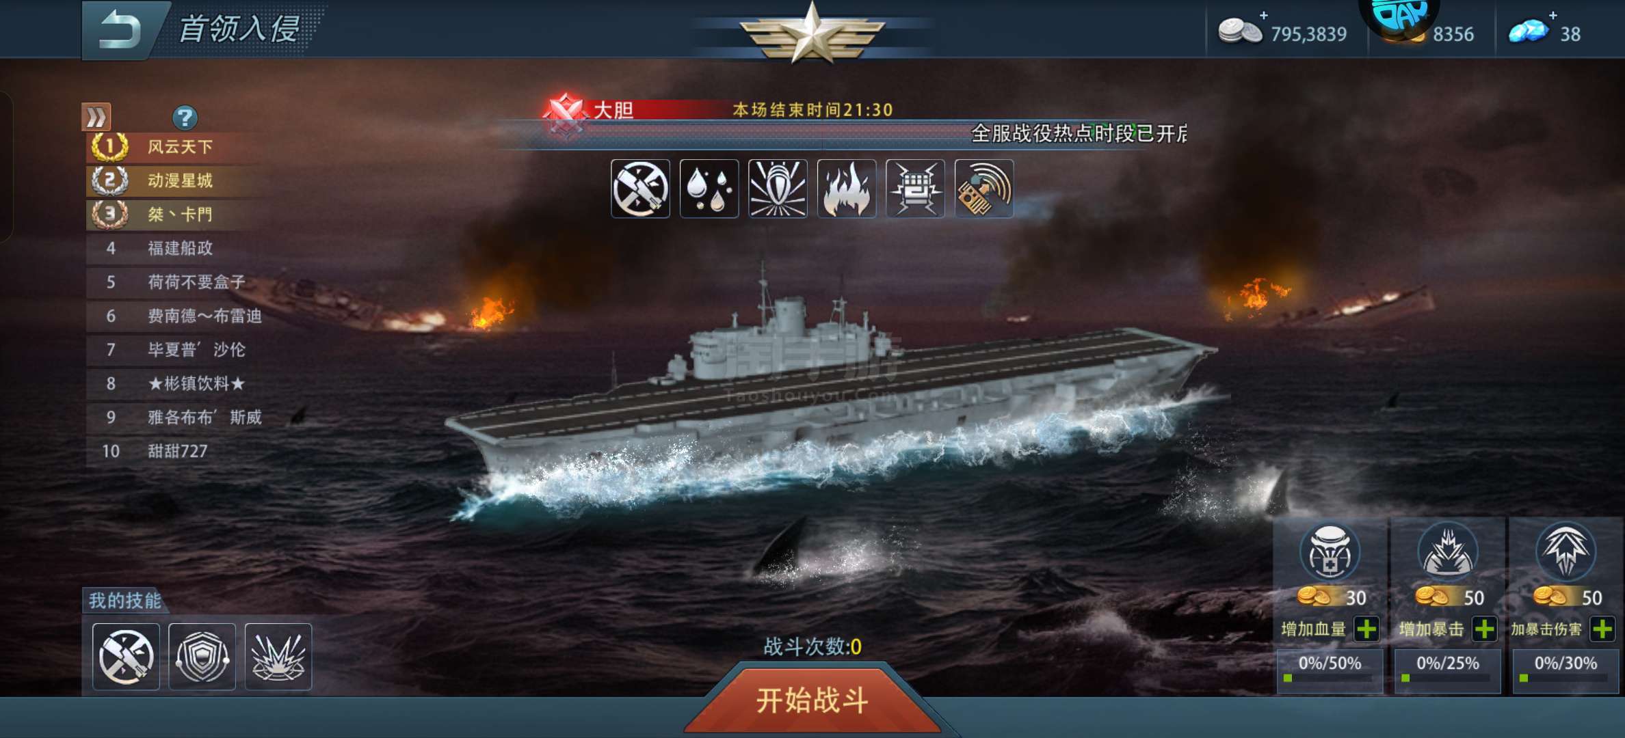Open the blue question mark help icon

pos(185,118)
